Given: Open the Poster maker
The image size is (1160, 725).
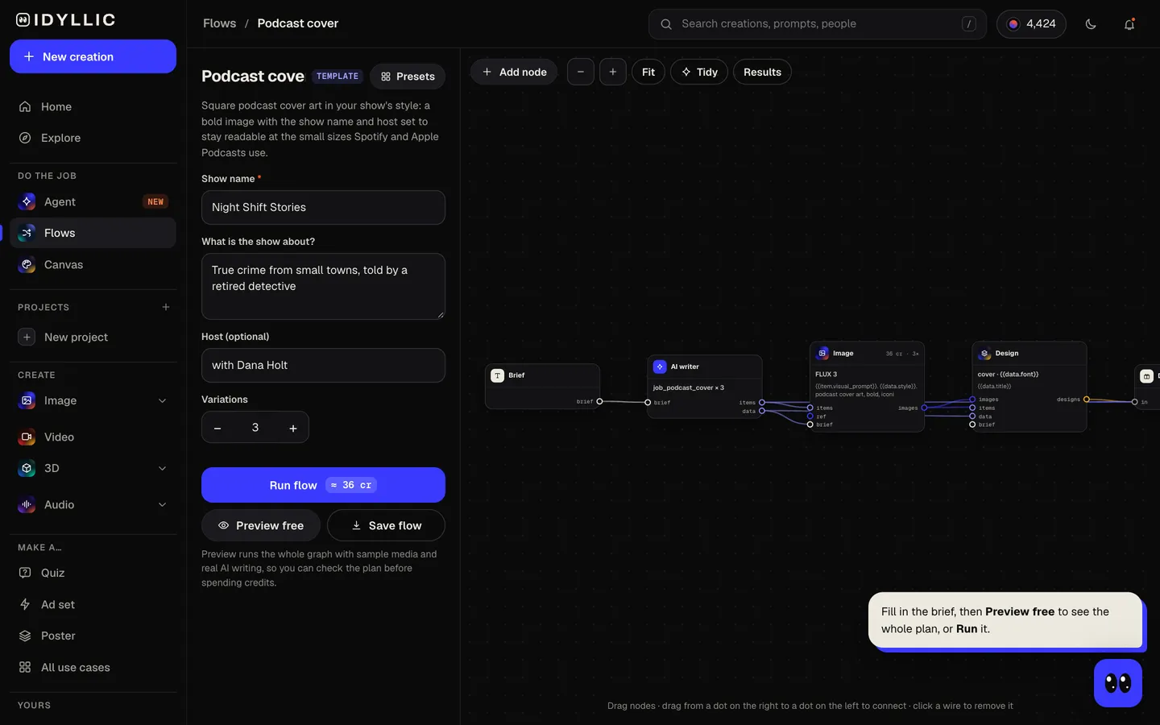Looking at the screenshot, I should point(93,636).
